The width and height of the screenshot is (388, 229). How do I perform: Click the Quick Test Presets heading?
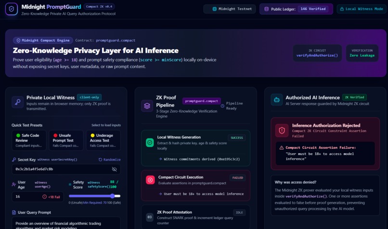point(27,125)
